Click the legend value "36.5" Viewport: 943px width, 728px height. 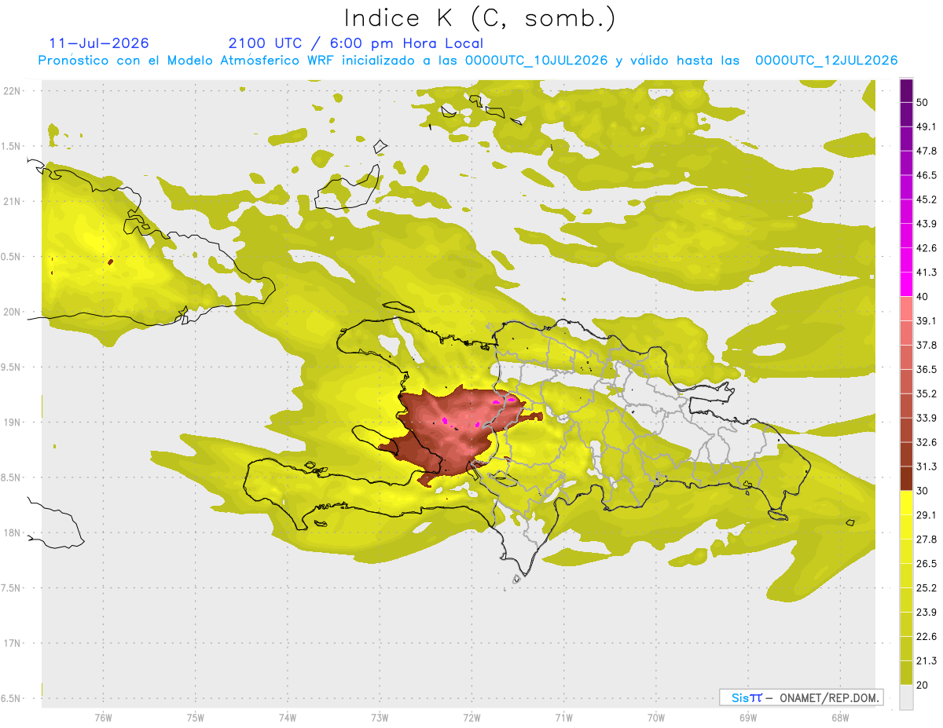[x=927, y=369]
